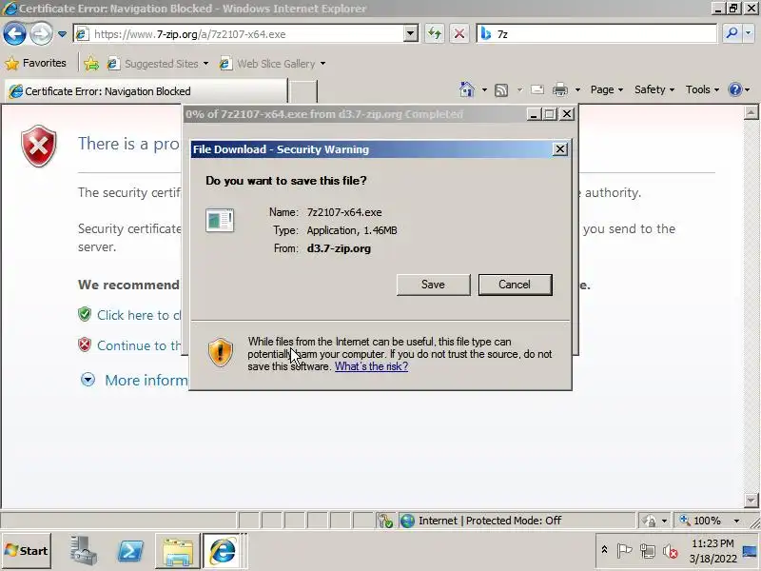The height and width of the screenshot is (571, 761).
Task: Expand the address bar history dropdown
Action: click(411, 34)
